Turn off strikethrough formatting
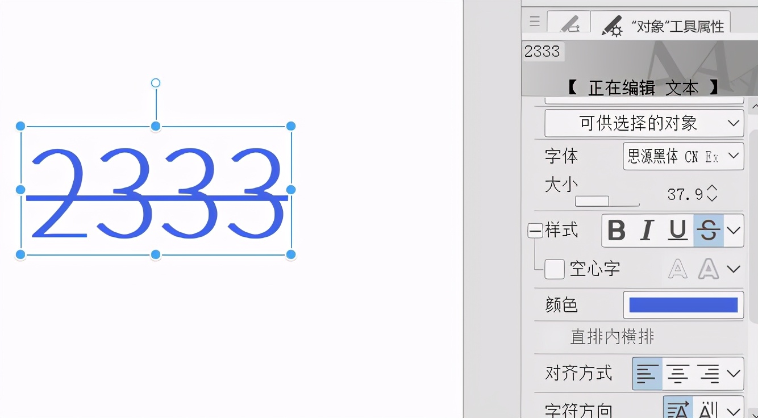This screenshot has height=418, width=758. pos(709,231)
